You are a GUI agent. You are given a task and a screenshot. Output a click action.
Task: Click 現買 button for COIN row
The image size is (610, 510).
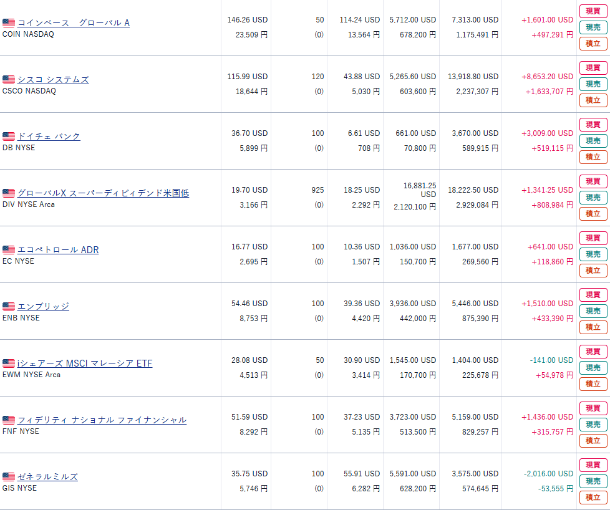coord(593,11)
